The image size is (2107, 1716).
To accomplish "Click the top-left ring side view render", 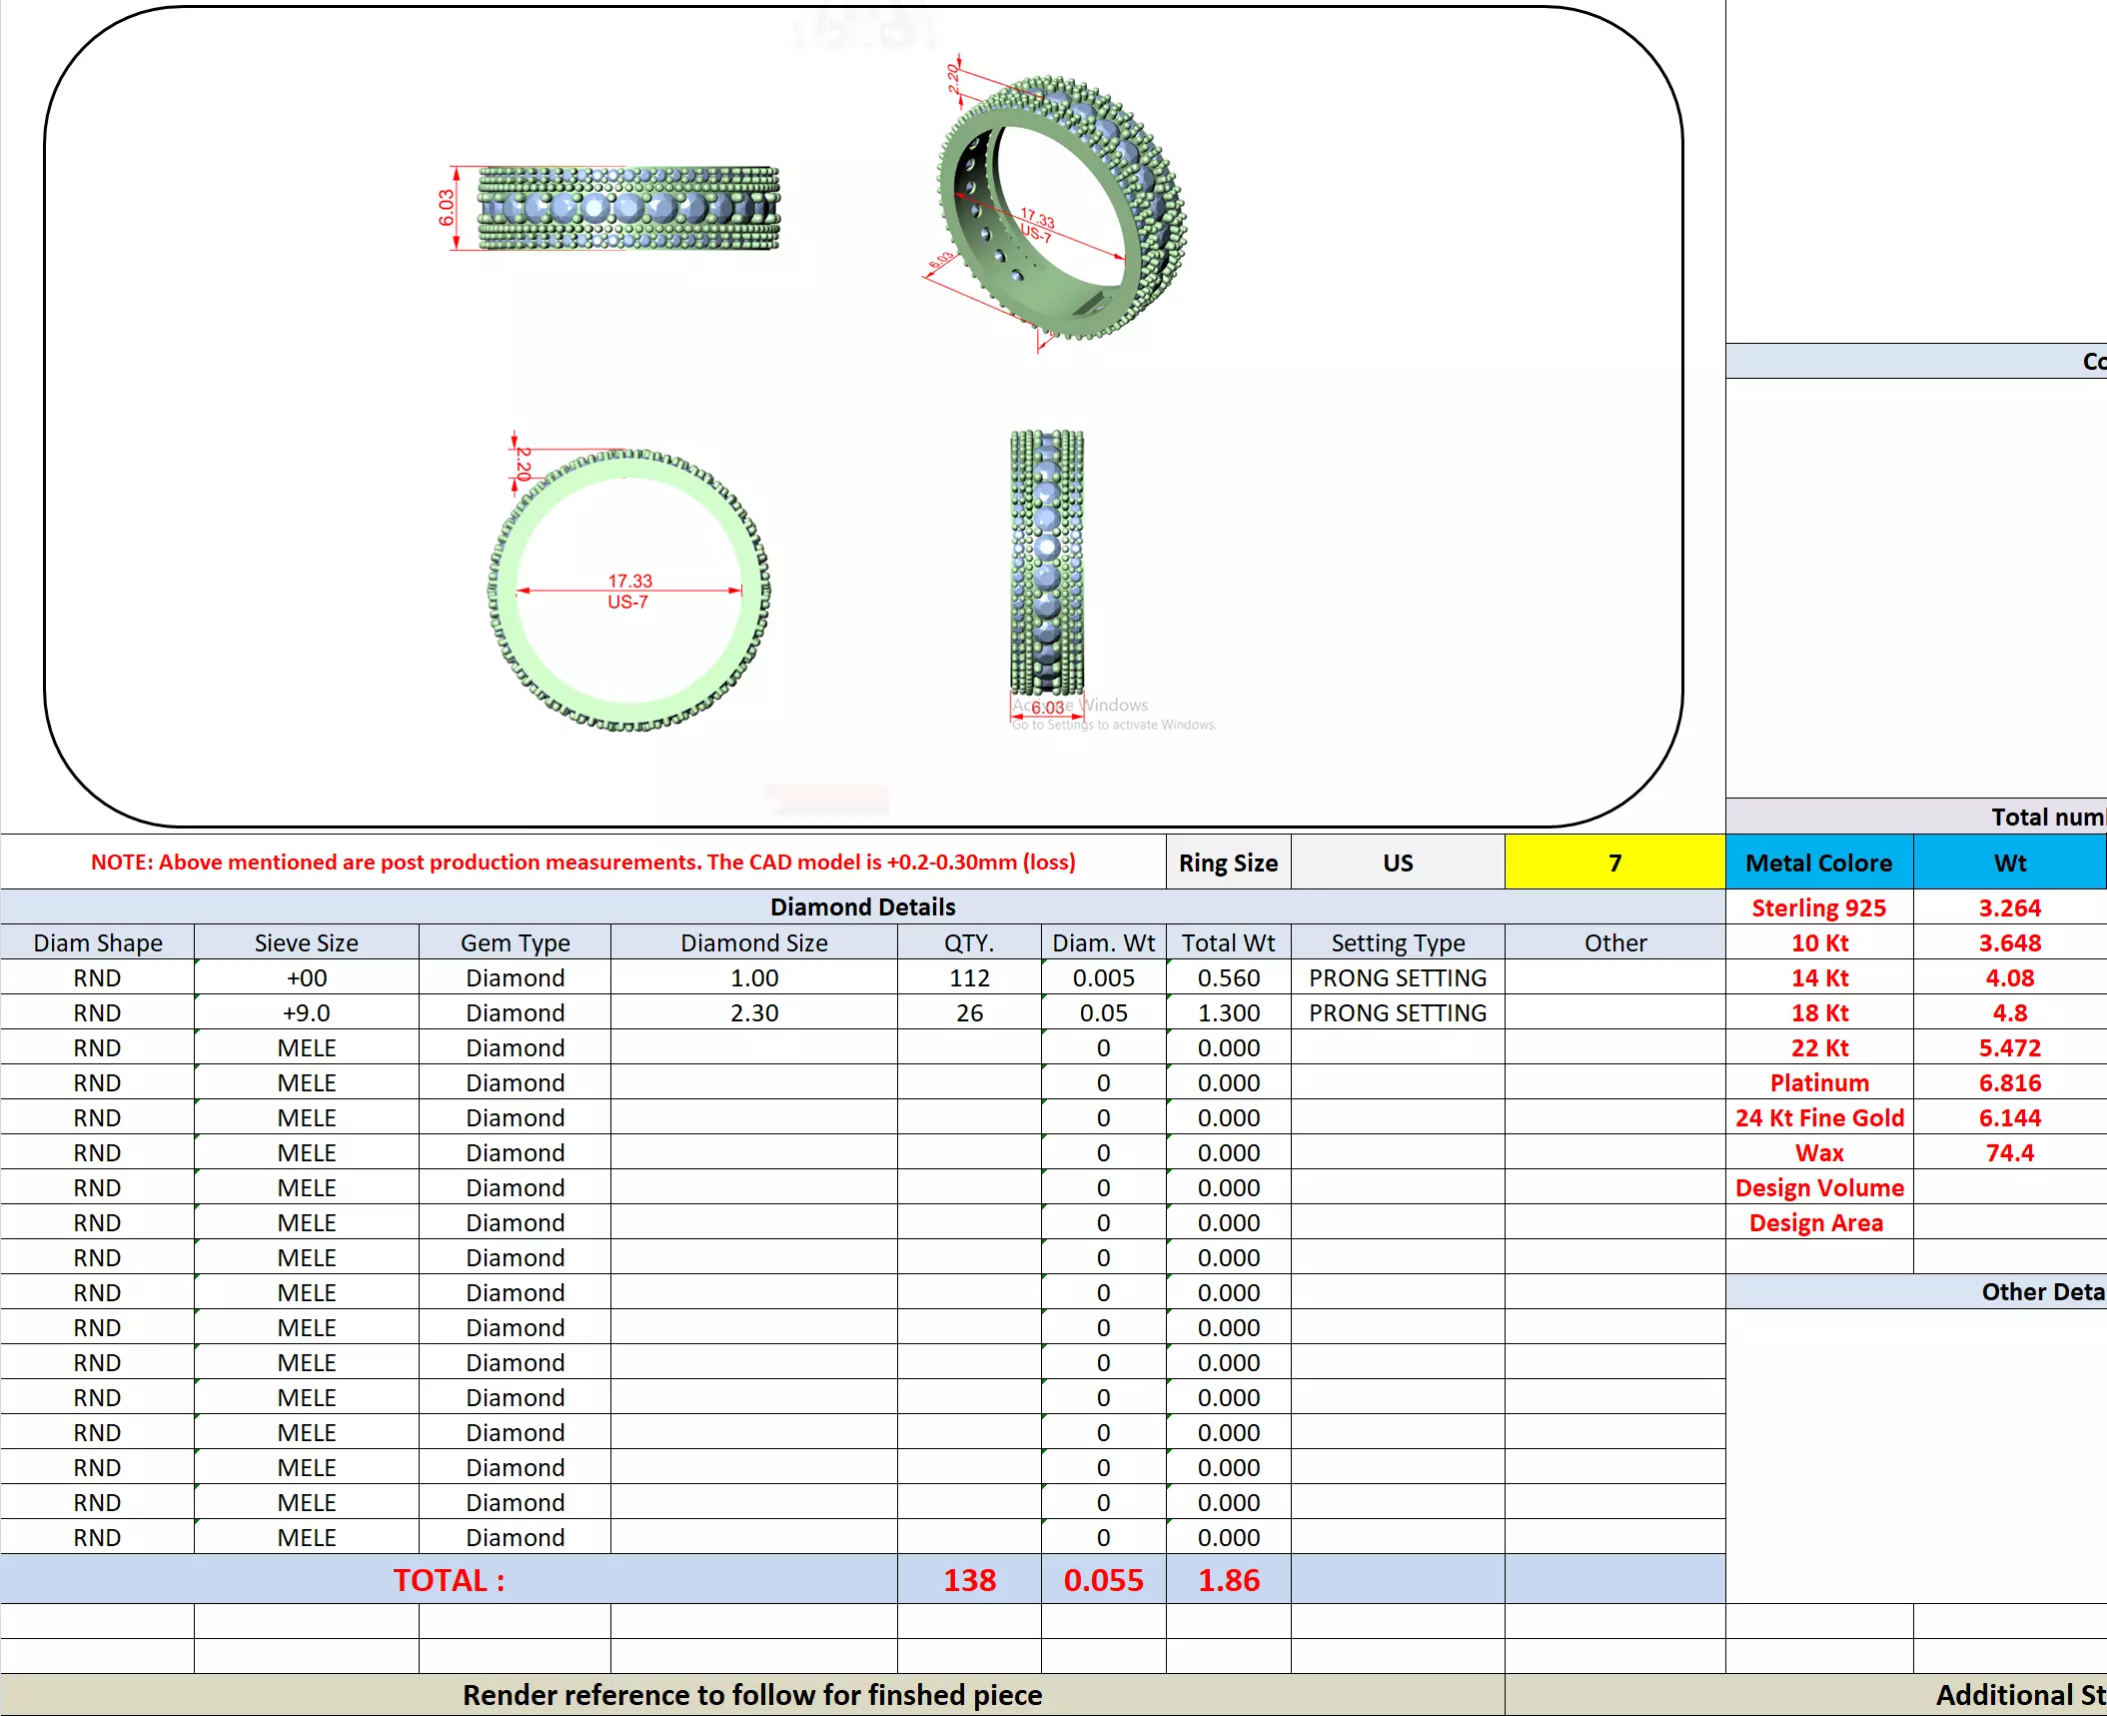I will tap(627, 208).
